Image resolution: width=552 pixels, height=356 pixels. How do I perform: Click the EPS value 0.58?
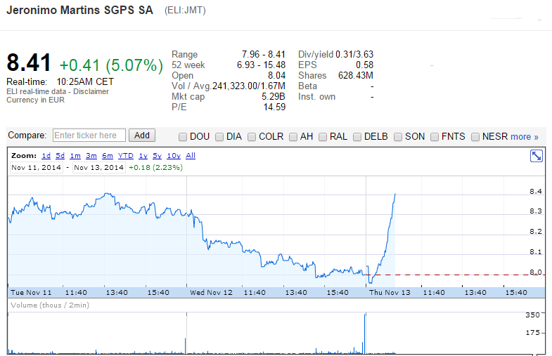[364, 65]
